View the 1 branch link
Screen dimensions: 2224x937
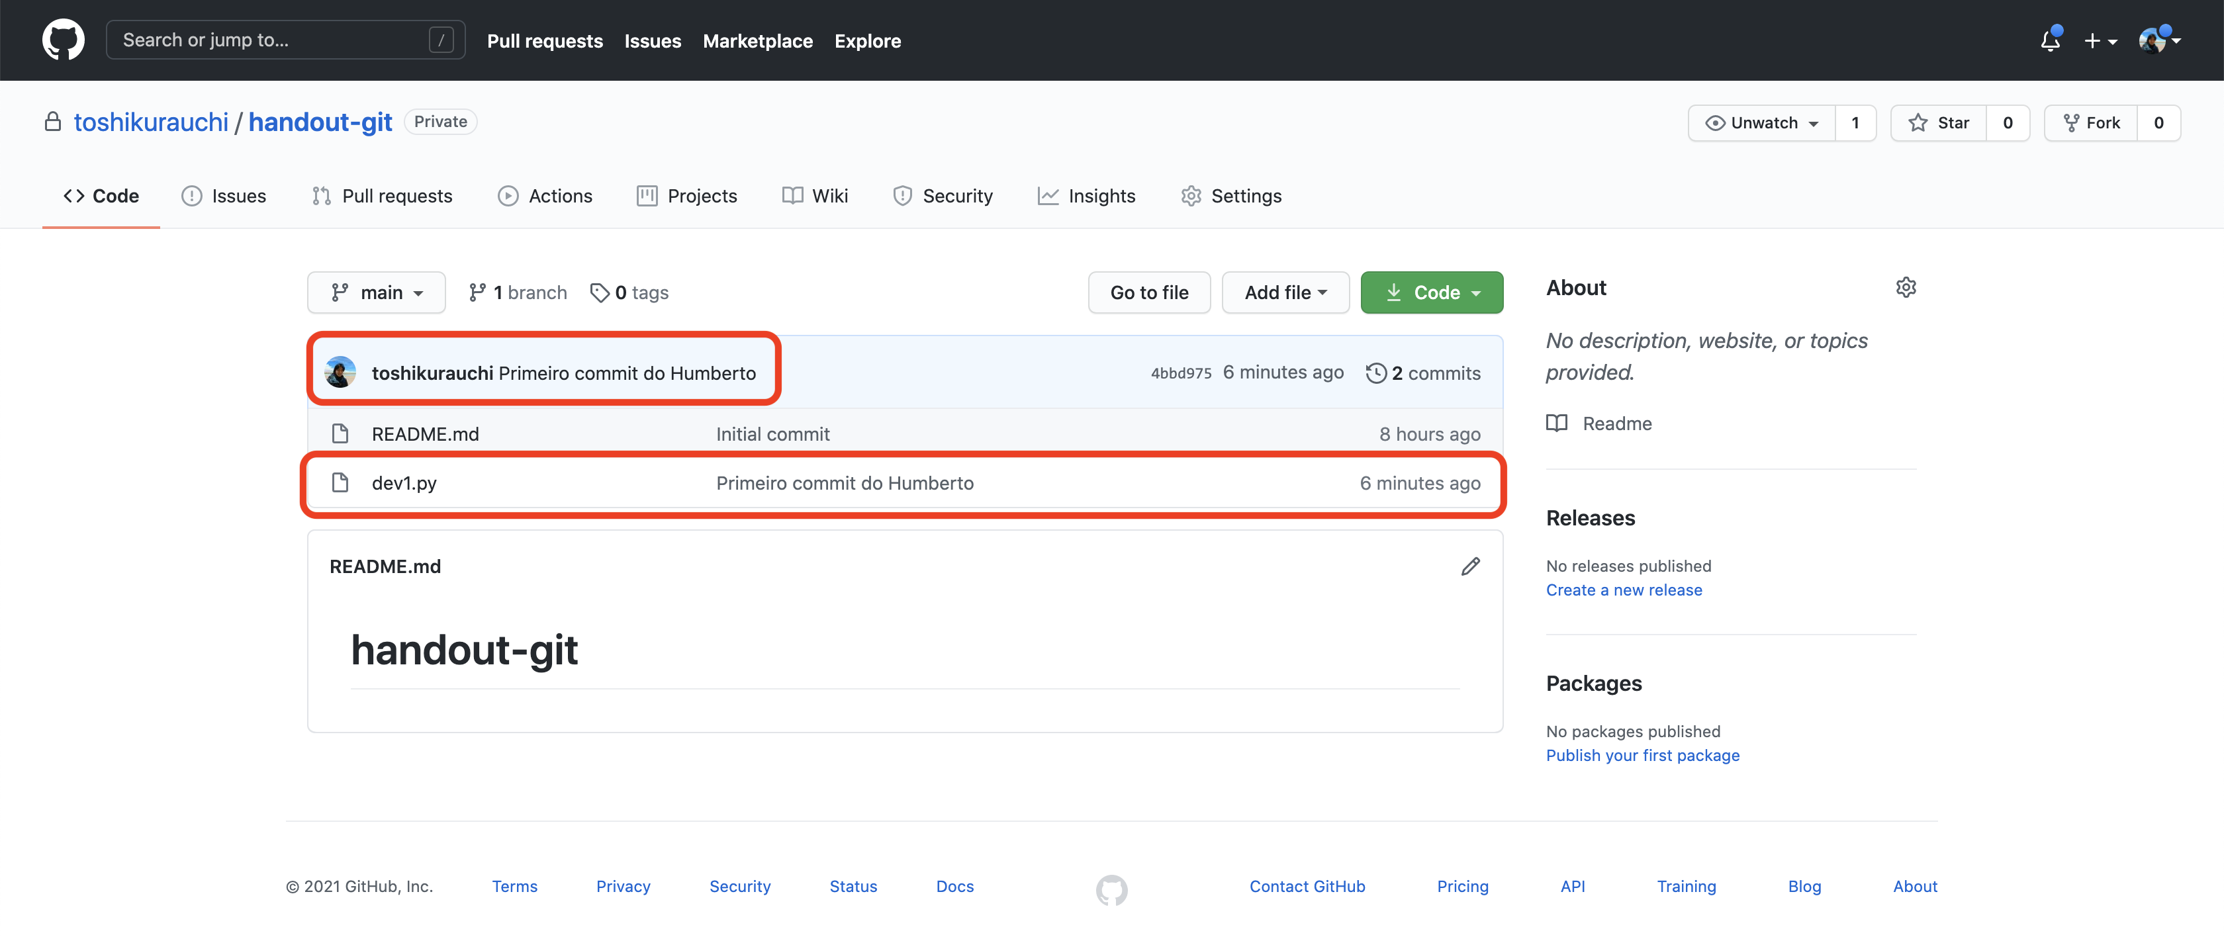click(518, 292)
